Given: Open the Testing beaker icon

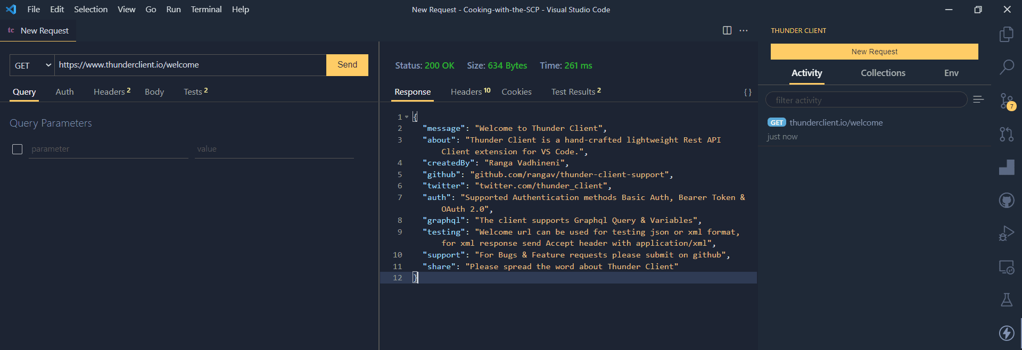Looking at the screenshot, I should point(1006,300).
